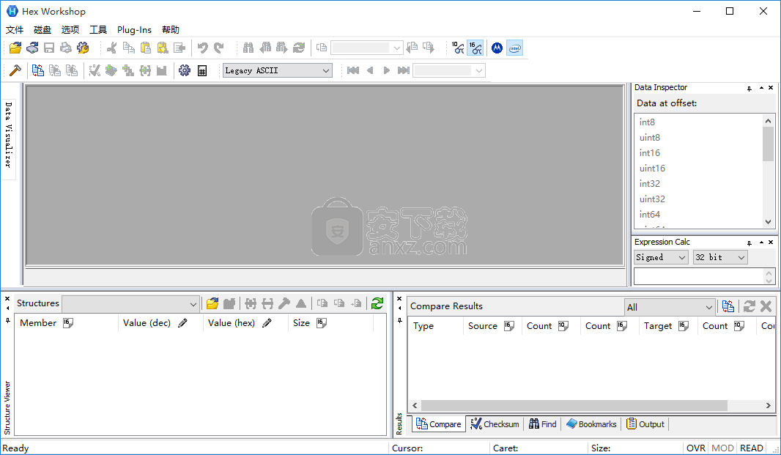
Task: Switch to the Output tab
Action: click(645, 424)
